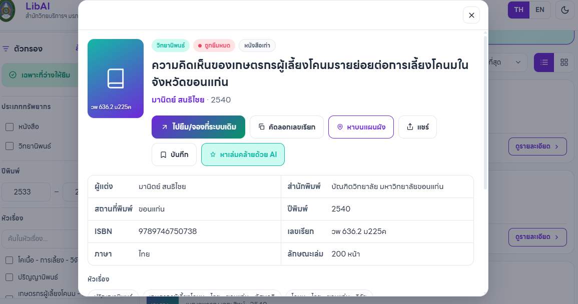Switch interface language to EN
The width and height of the screenshot is (578, 304).
[x=539, y=10]
